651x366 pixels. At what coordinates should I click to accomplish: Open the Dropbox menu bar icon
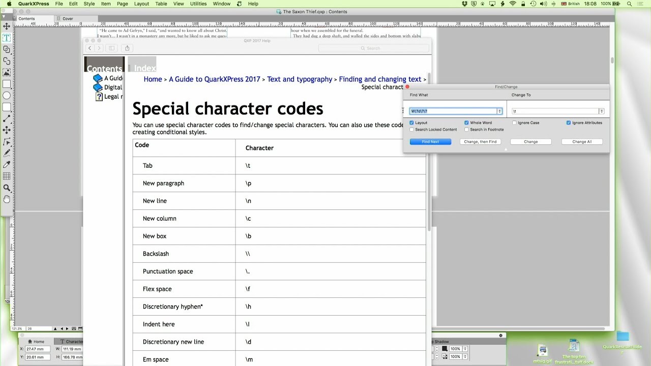pyautogui.click(x=465, y=4)
